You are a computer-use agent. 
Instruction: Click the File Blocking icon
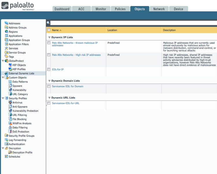click(10, 119)
